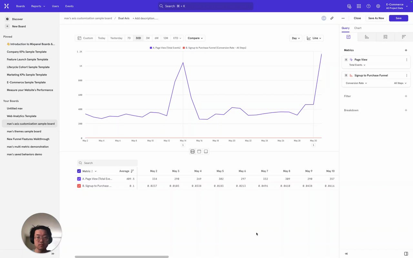Open the Reports dropdown in top navigation
The image size is (413, 258).
click(x=38, y=6)
